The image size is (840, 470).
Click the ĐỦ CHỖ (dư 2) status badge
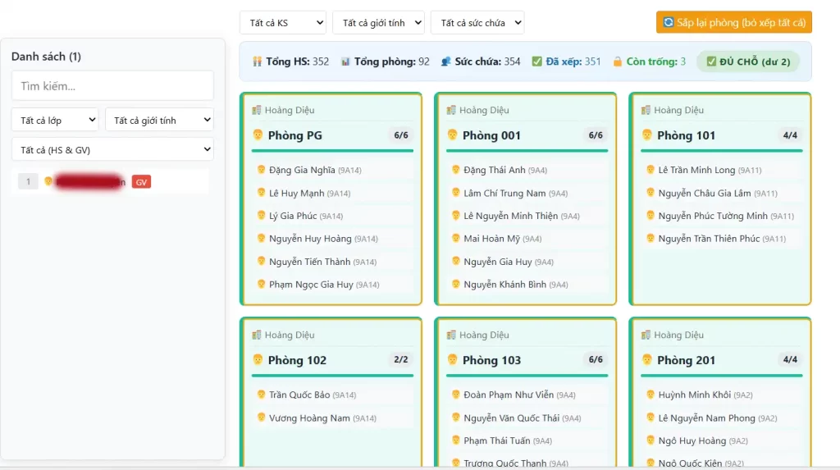click(x=747, y=62)
